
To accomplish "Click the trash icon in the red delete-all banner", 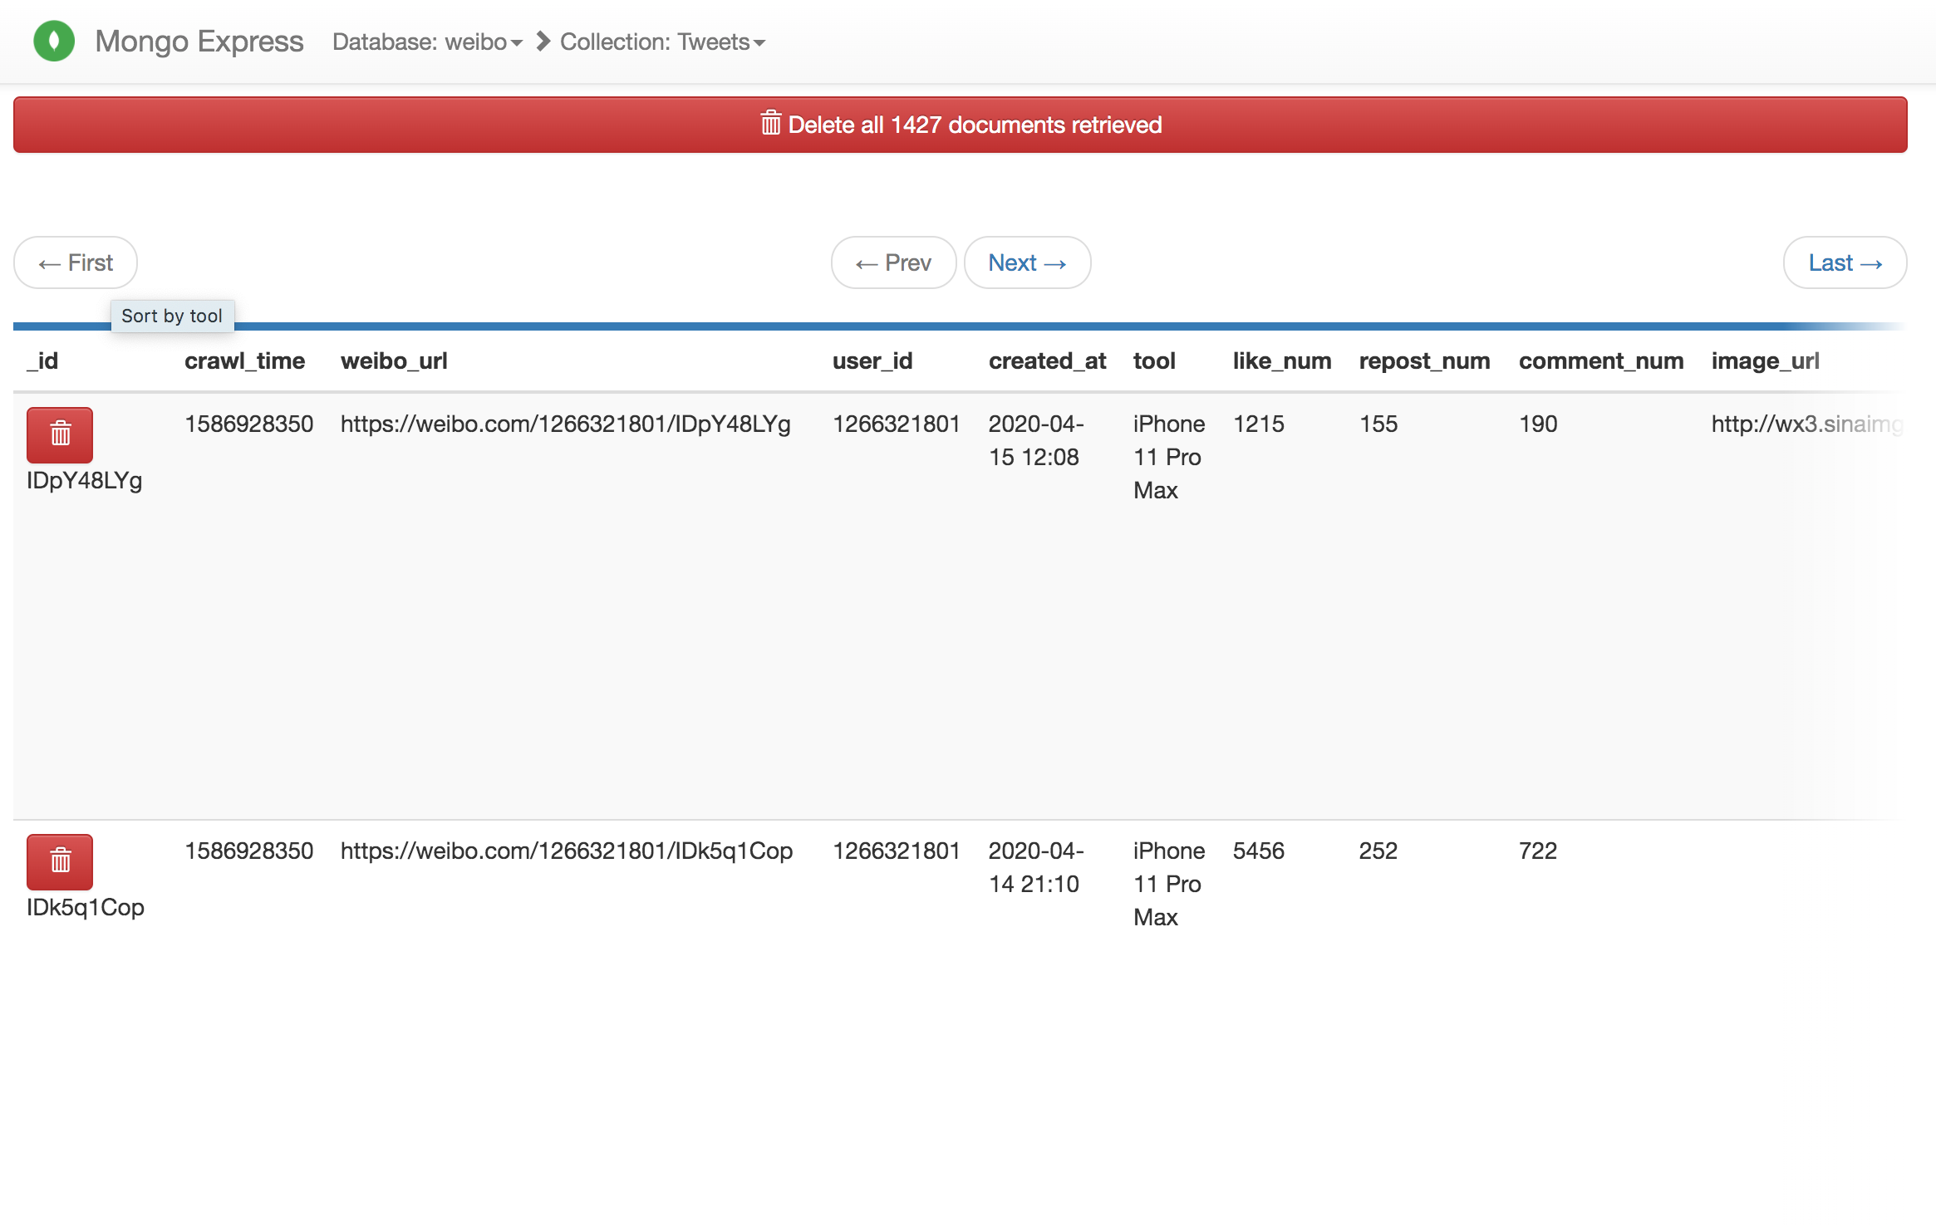I will [x=770, y=124].
